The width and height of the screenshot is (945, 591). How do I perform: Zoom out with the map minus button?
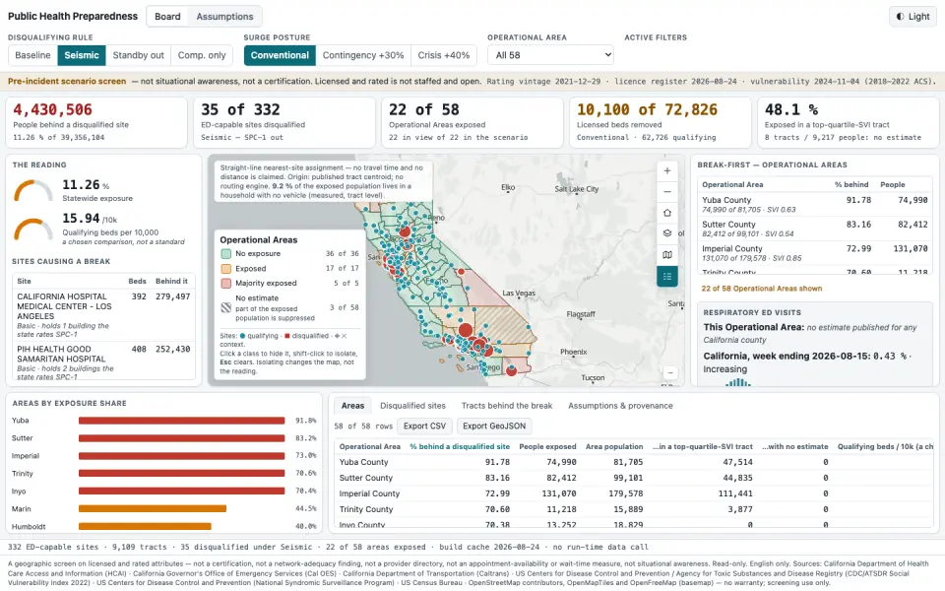(667, 192)
